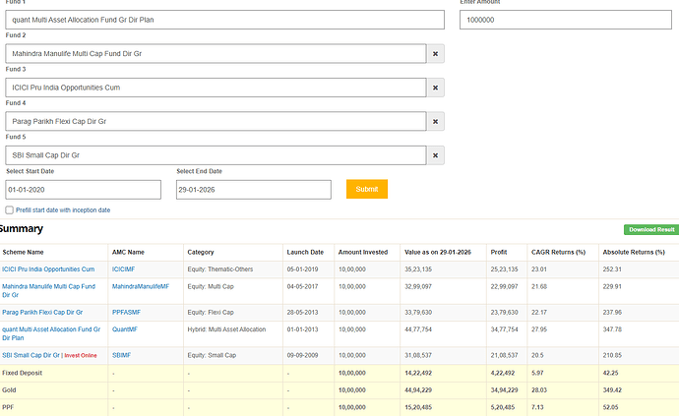Open ICICI Pru India Opportunities Cum link
The image size is (679, 416).
point(48,268)
